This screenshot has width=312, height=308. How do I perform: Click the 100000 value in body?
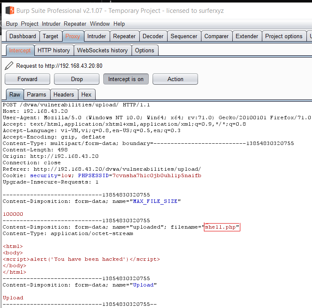13,214
